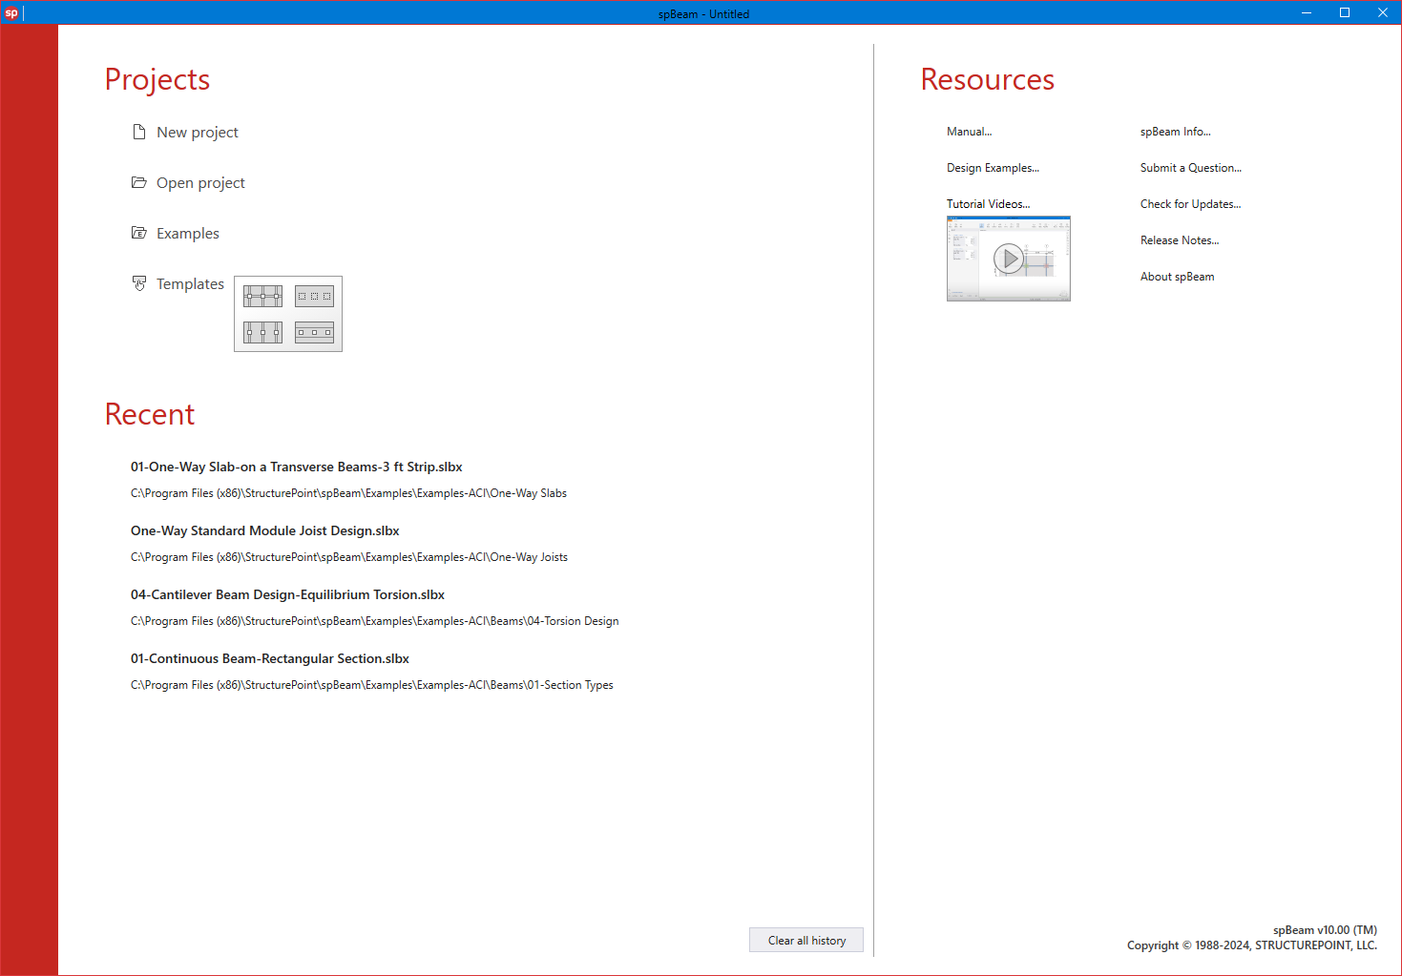Open recent 01-Continuous Beam-Rectangular Section.slbx
This screenshot has height=976, width=1402.
click(x=270, y=658)
